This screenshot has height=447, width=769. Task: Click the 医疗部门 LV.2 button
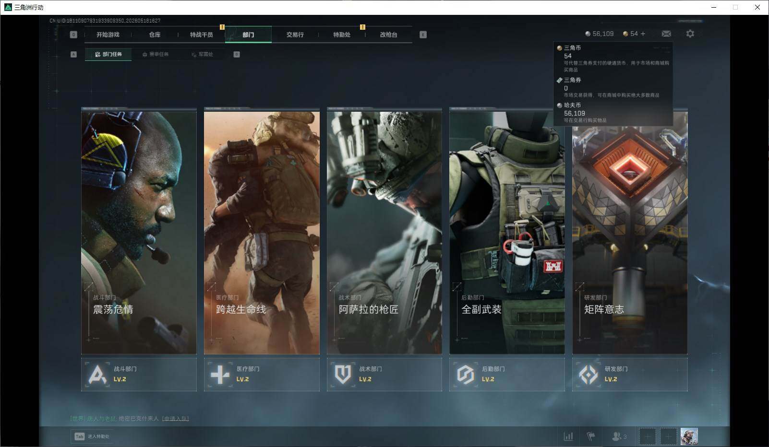pos(262,375)
